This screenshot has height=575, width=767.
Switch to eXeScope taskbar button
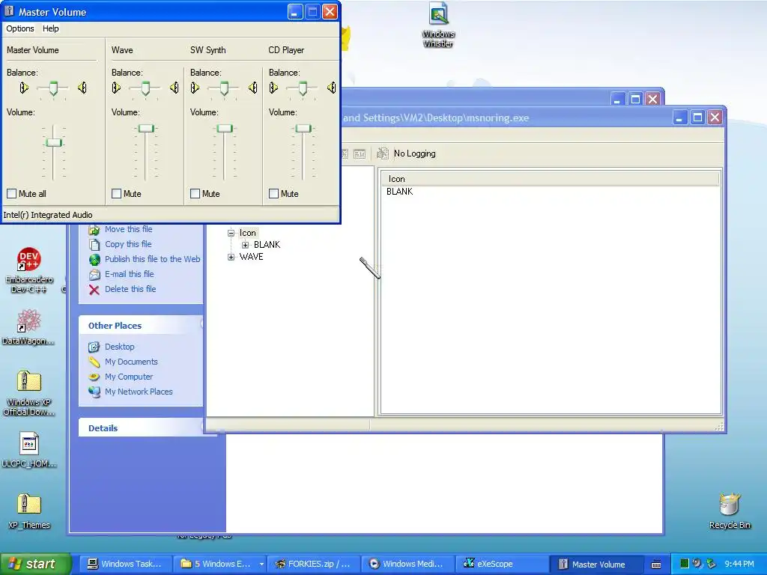(x=503, y=565)
